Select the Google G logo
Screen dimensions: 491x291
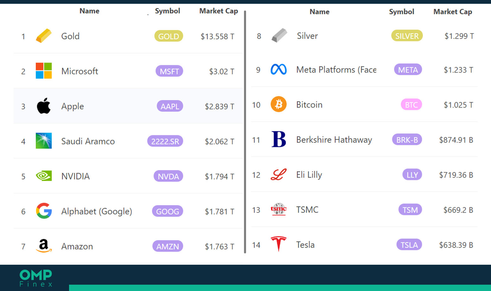[44, 211]
